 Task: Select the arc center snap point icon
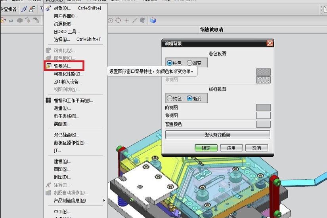110,21
